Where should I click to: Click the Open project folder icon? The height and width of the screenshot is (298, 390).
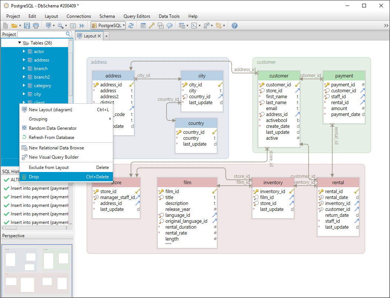(14, 26)
